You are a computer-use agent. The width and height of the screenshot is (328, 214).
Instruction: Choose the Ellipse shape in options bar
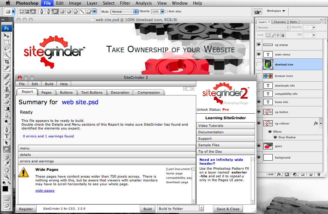coord(69,11)
